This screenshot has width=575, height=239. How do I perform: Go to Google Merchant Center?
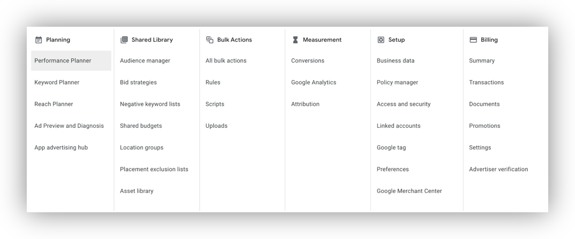coord(410,191)
